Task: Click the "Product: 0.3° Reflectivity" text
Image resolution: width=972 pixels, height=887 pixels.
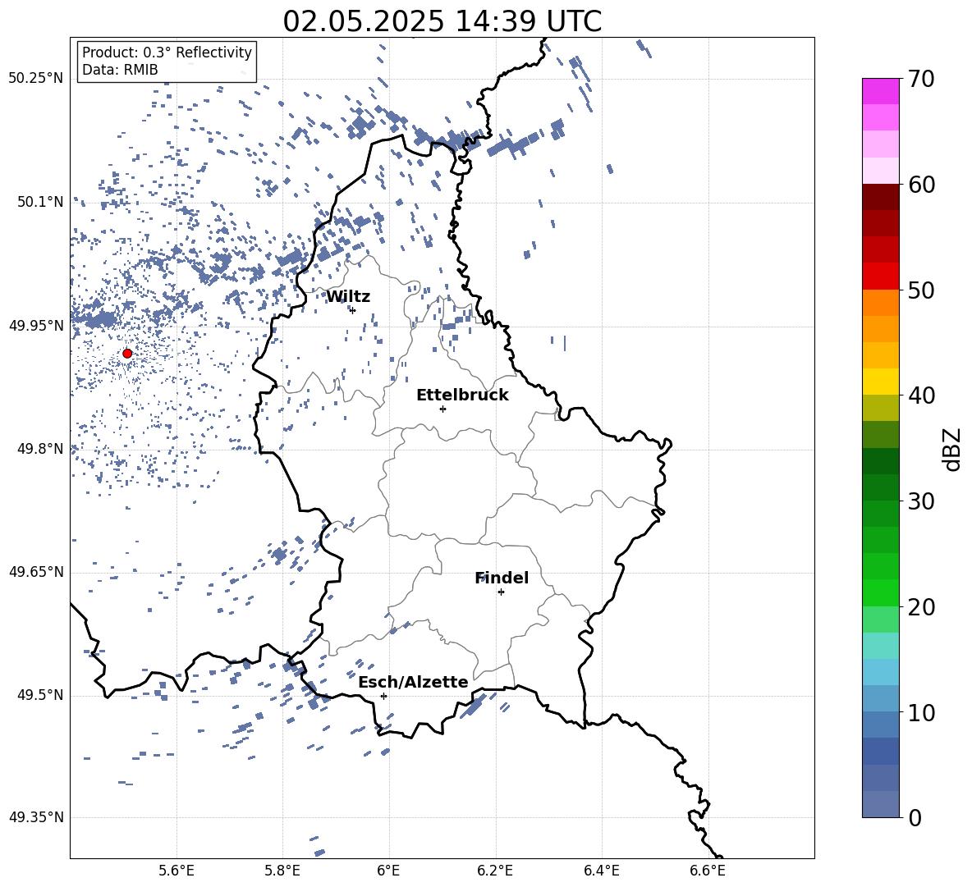Action: pyautogui.click(x=167, y=52)
